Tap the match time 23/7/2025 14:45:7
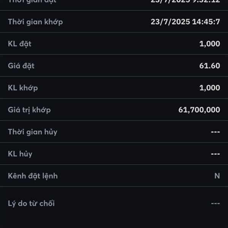The image size is (228, 228). (185, 22)
